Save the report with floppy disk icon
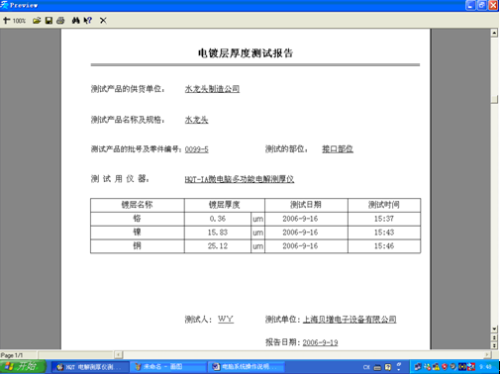500x375 pixels. click(x=49, y=21)
